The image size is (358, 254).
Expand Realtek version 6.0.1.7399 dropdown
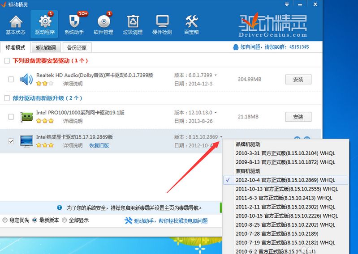coord(216,75)
